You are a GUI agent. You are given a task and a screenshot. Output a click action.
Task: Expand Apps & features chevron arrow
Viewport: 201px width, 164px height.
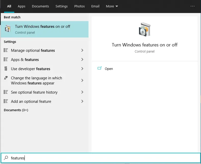tap(82, 60)
